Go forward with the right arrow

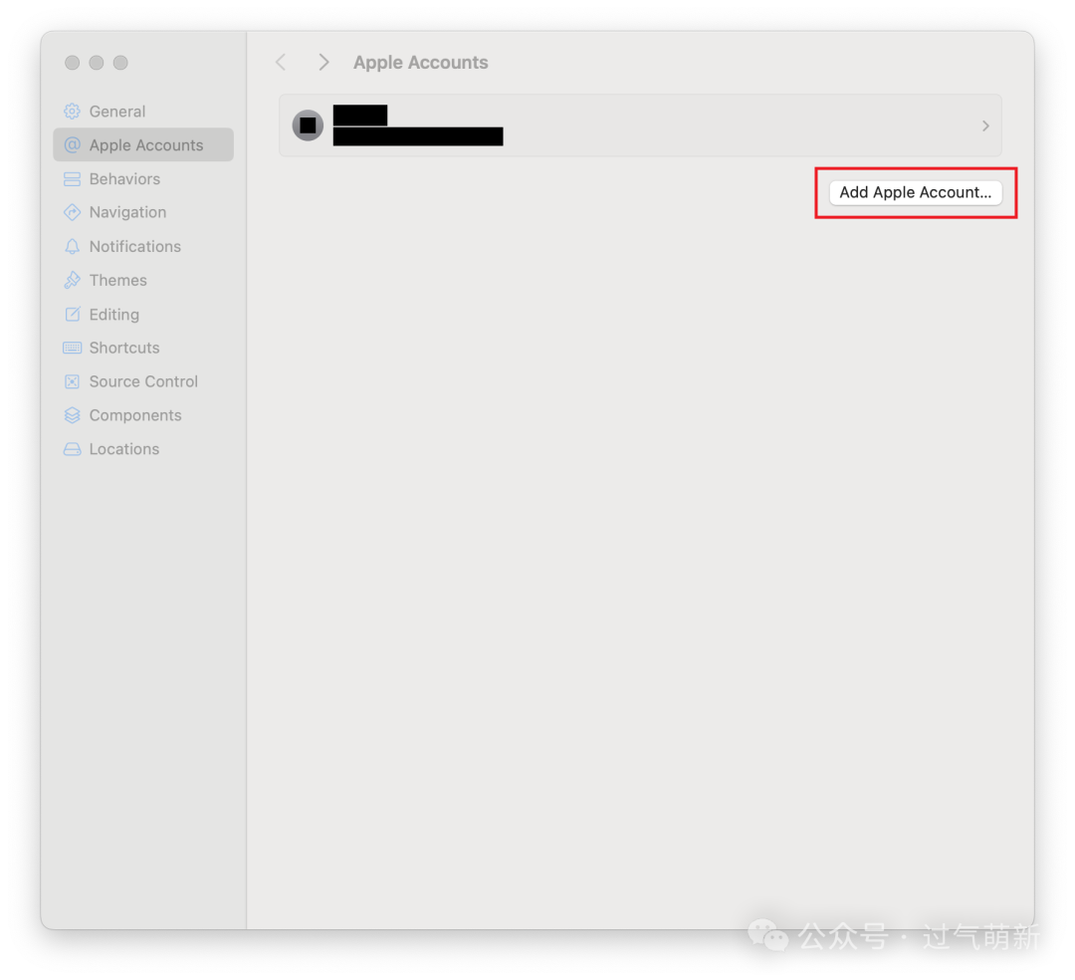pyautogui.click(x=323, y=63)
